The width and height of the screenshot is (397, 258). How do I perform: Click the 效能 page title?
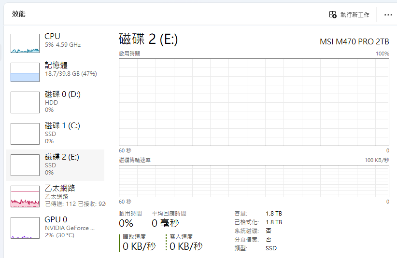[19, 14]
